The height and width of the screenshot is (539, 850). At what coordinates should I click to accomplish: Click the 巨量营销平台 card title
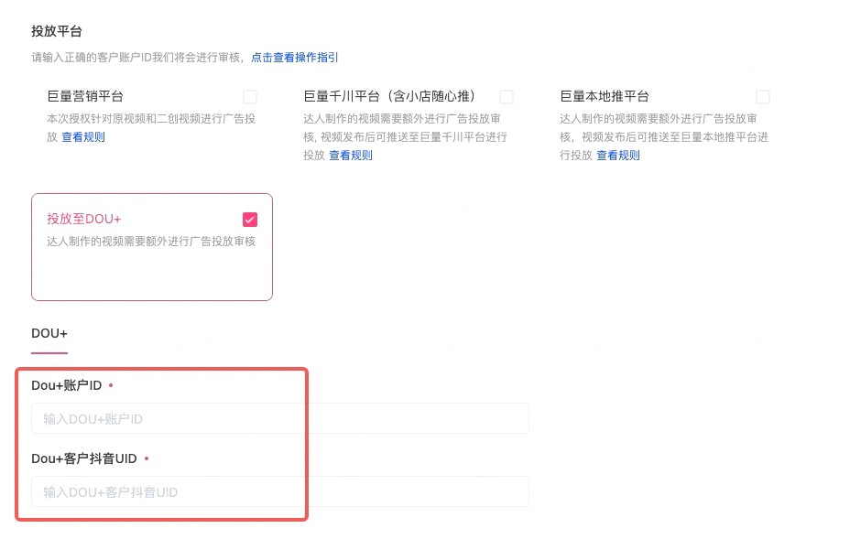point(85,96)
